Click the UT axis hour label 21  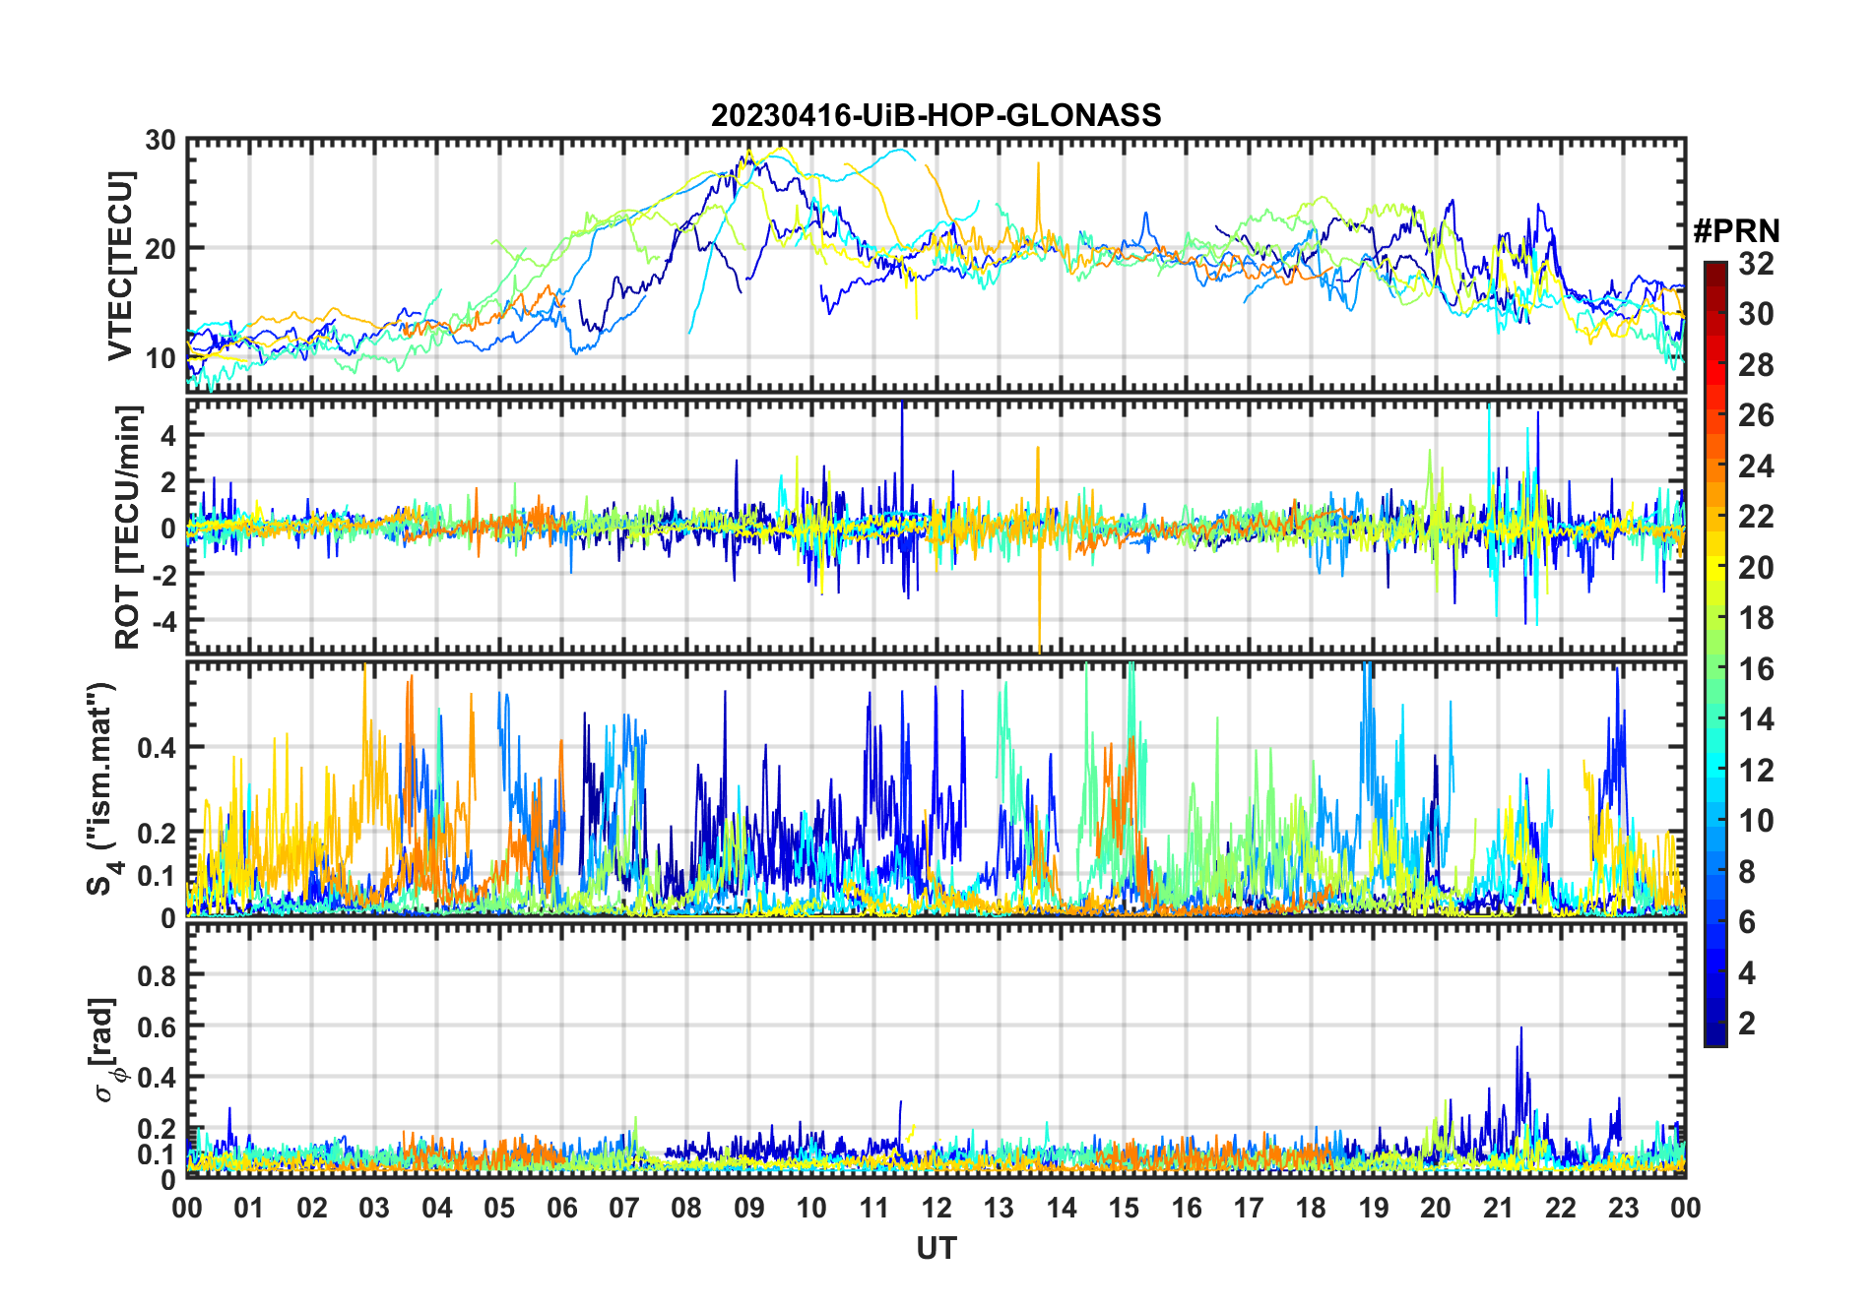pyautogui.click(x=1498, y=1208)
